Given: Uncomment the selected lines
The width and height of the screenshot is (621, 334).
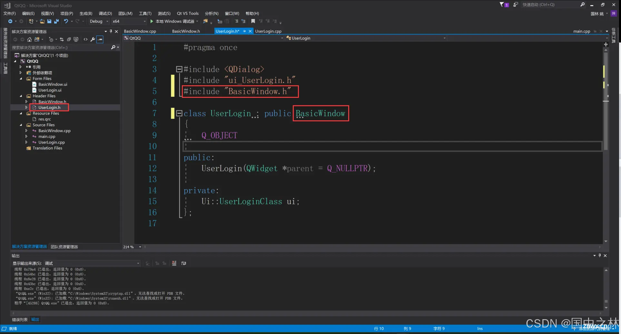Looking at the screenshot, I should [x=243, y=21].
